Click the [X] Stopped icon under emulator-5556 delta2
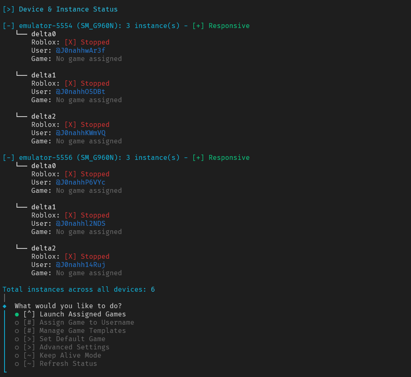 pos(70,257)
